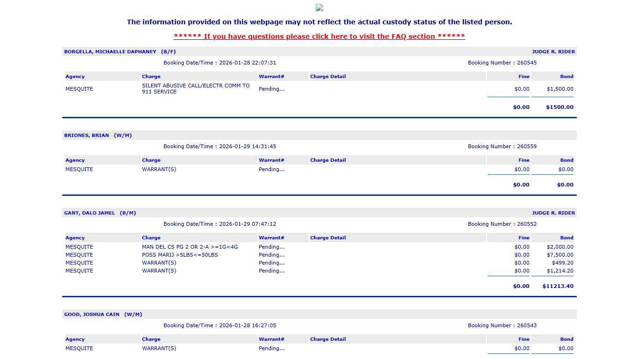Click booking number 260552
This screenshot has width=639, height=359.
(x=526, y=224)
